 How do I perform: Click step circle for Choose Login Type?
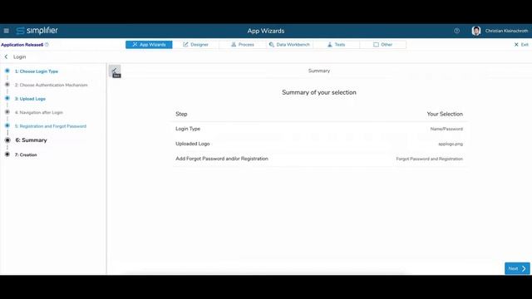[7, 71]
